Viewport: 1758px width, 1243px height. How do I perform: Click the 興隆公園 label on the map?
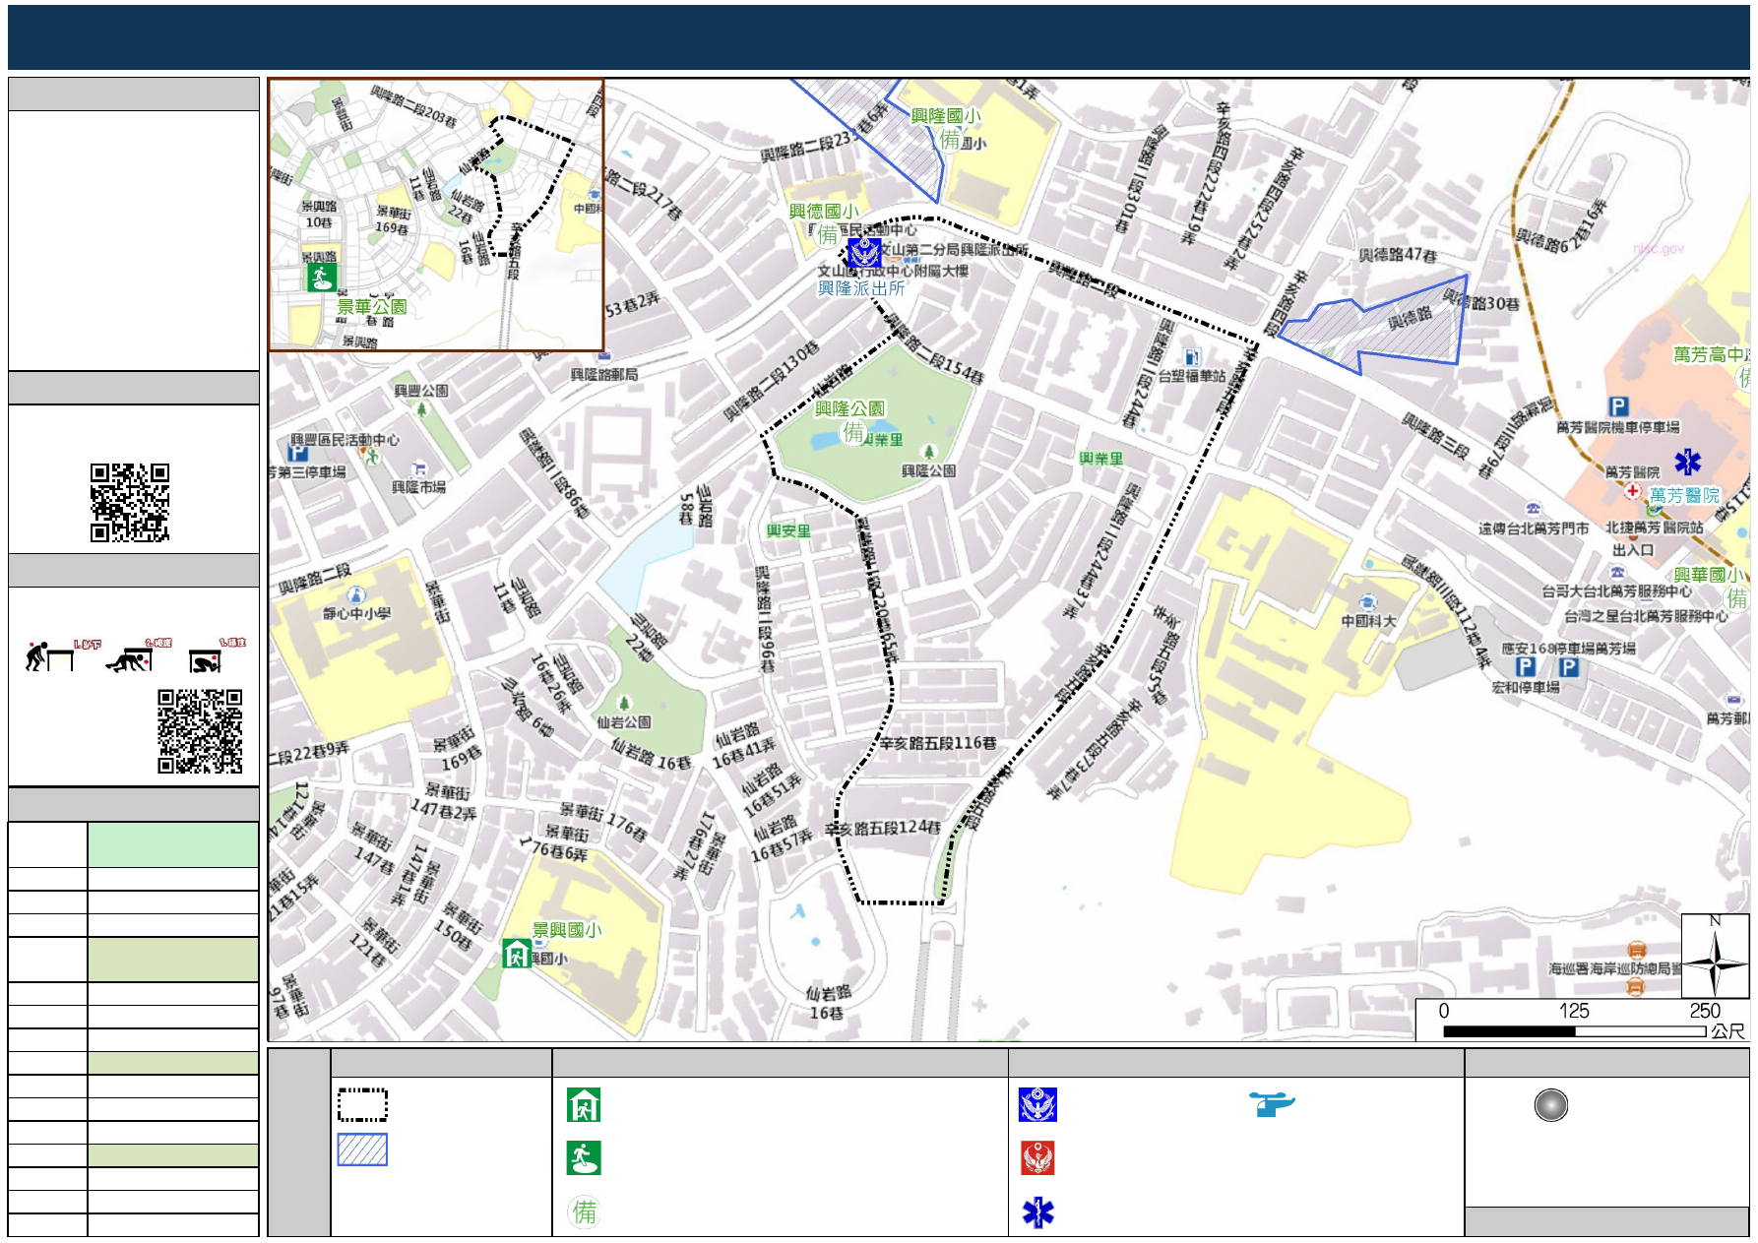click(x=848, y=408)
